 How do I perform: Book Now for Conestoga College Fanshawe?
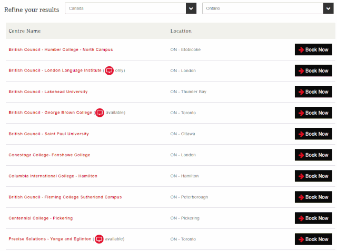[313, 155]
